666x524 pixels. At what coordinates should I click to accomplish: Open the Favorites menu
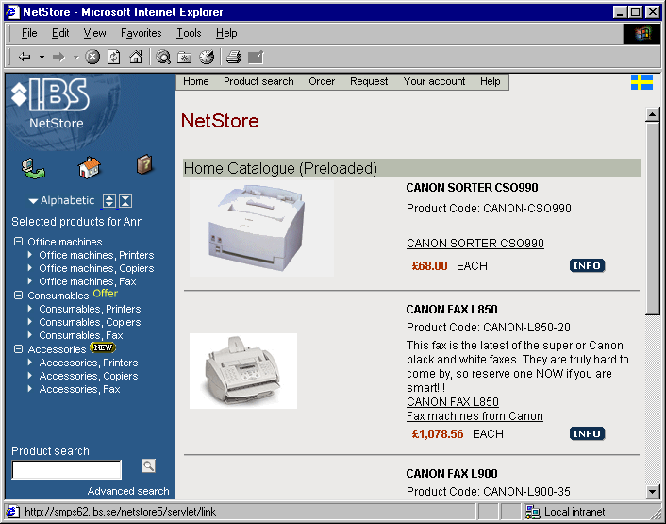click(141, 33)
